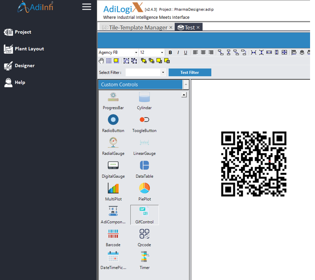Click the make same height icon
315x280 pixels.
[277, 53]
